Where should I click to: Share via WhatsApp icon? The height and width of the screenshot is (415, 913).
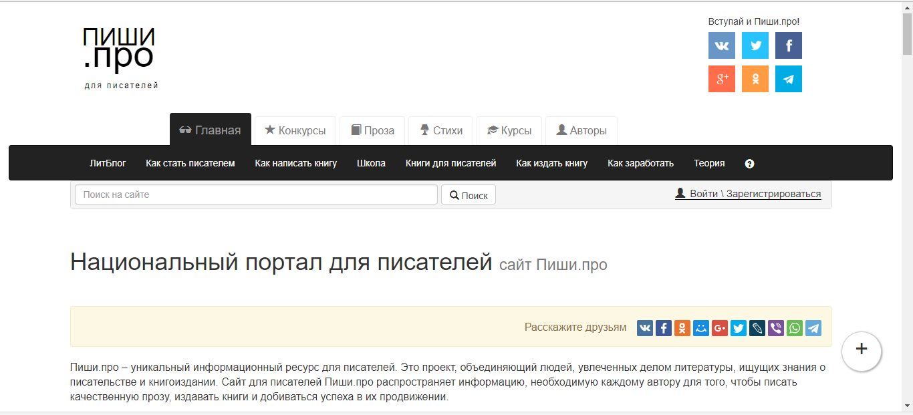pyautogui.click(x=795, y=328)
